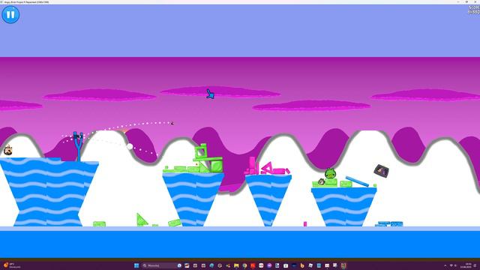The width and height of the screenshot is (480, 270).
Task: Tap the large green pig
Action: click(330, 173)
